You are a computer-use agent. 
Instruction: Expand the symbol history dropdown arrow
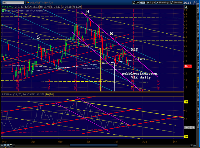point(25,2)
